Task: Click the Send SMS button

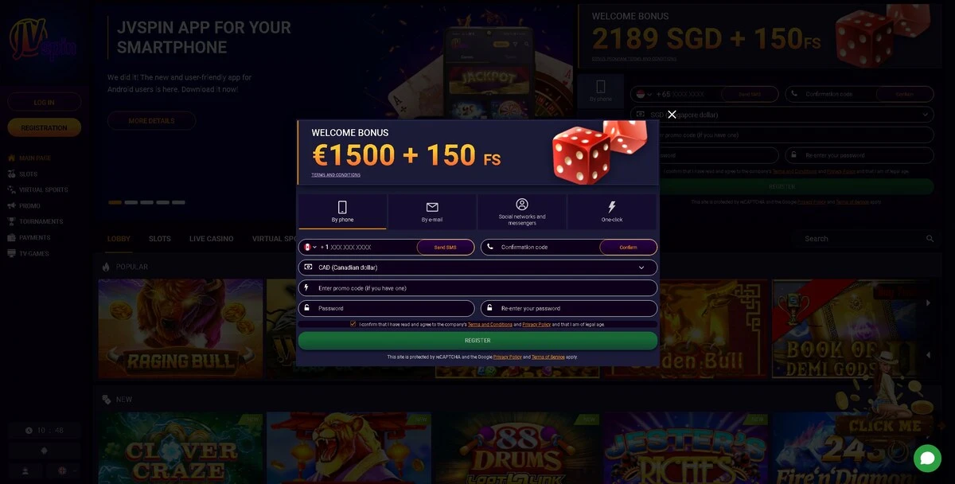Action: 446,248
